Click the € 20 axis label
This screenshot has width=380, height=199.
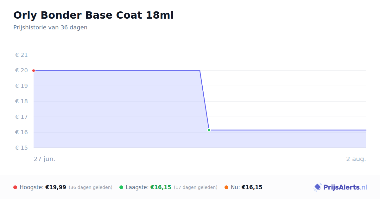point(22,70)
